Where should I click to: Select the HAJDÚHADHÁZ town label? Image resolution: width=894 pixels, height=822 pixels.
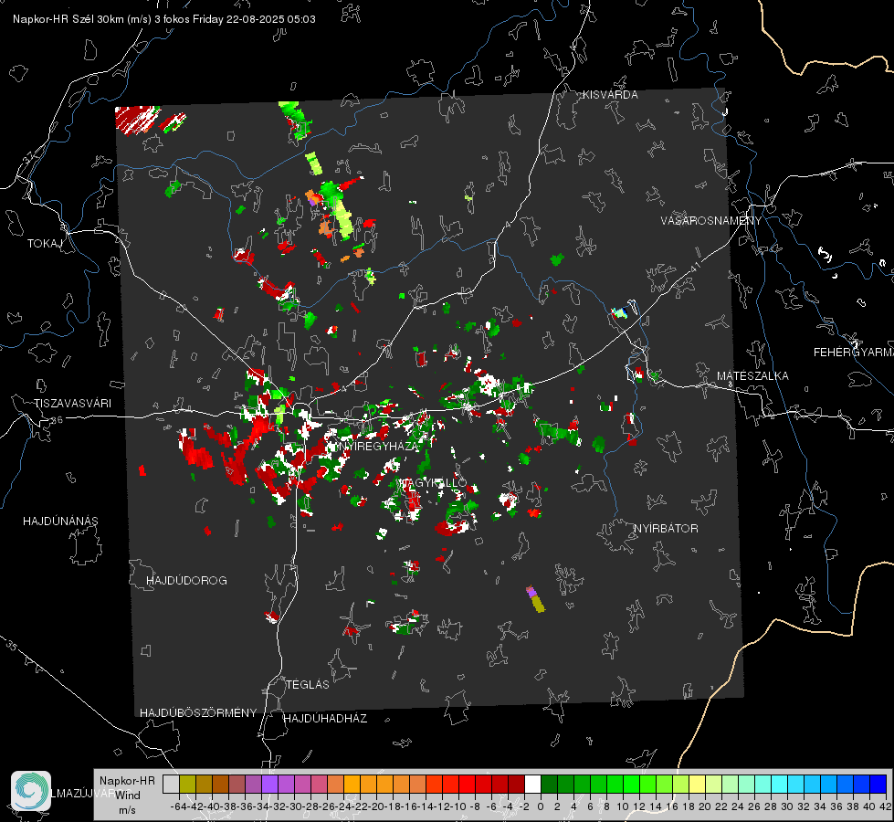pyautogui.click(x=325, y=719)
